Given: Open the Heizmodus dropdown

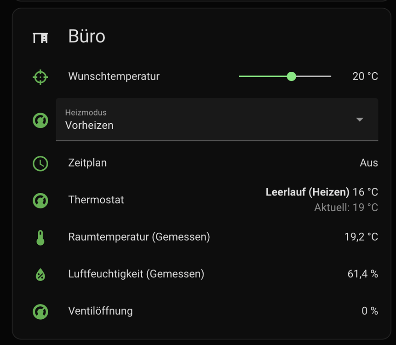Looking at the screenshot, I should [x=216, y=120].
